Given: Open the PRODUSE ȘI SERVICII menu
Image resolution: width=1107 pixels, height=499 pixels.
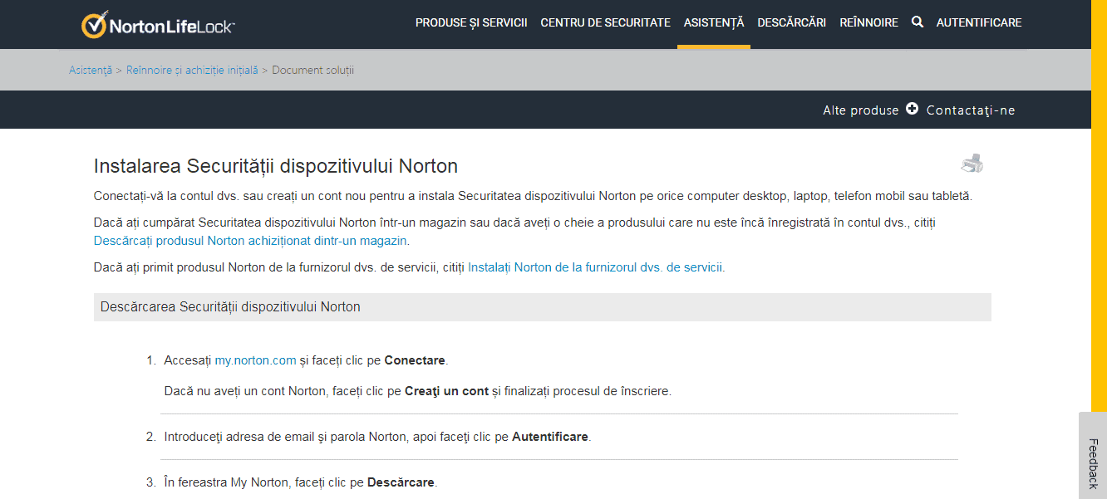Looking at the screenshot, I should [471, 23].
